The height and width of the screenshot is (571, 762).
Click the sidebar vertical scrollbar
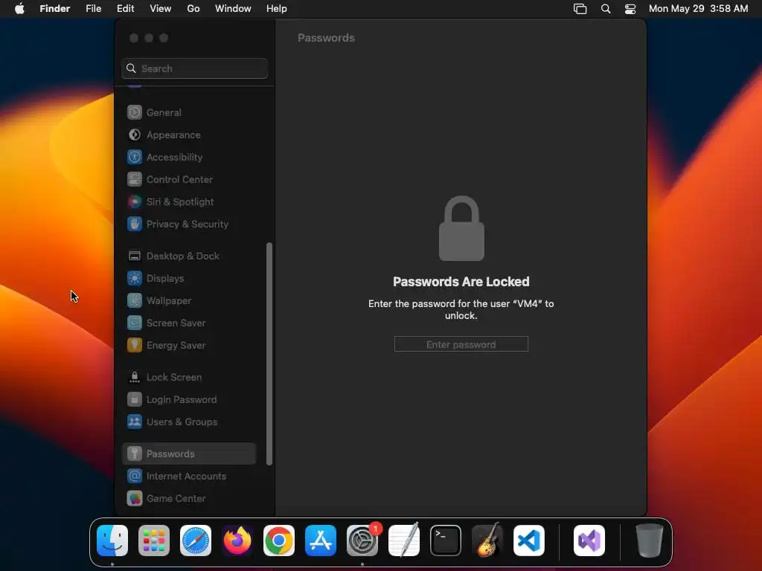[x=269, y=354]
